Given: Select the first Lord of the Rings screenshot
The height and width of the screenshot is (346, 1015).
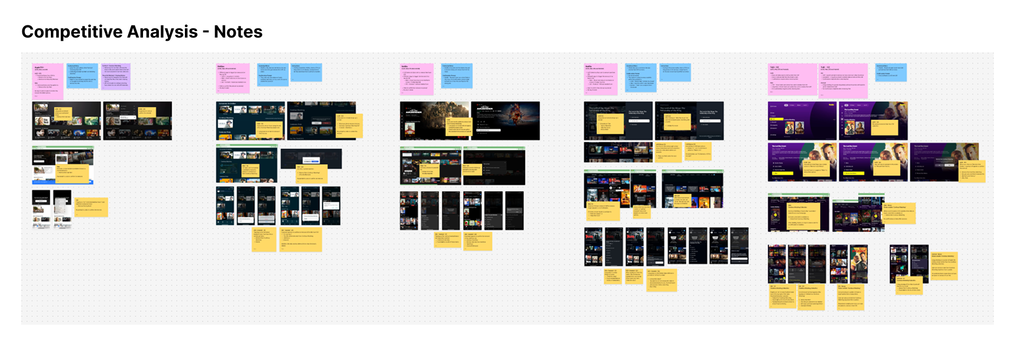Looking at the screenshot, I should [x=618, y=121].
